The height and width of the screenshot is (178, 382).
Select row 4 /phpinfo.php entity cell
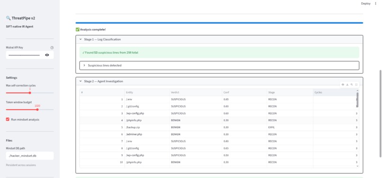[x=147, y=120]
